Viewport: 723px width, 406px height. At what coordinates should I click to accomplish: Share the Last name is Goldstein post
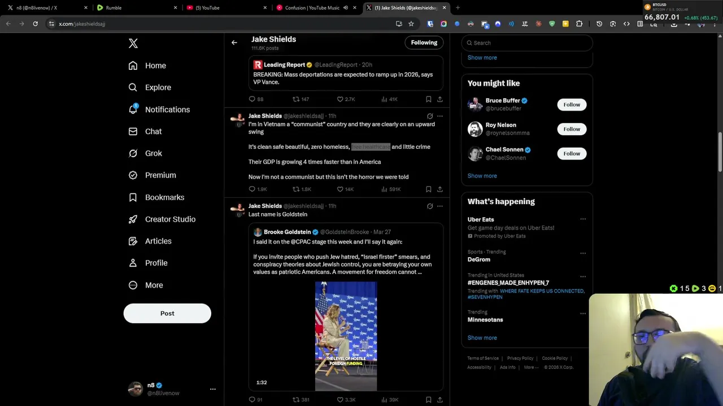(439, 400)
